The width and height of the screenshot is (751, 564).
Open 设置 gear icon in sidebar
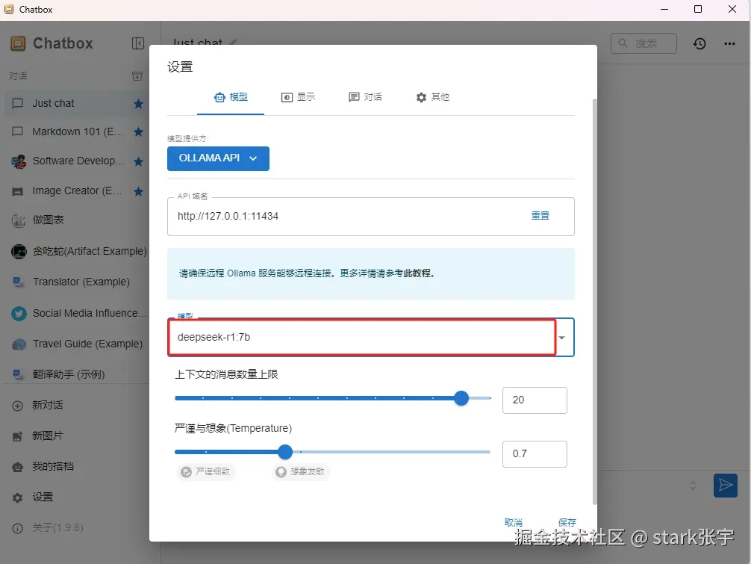17,498
